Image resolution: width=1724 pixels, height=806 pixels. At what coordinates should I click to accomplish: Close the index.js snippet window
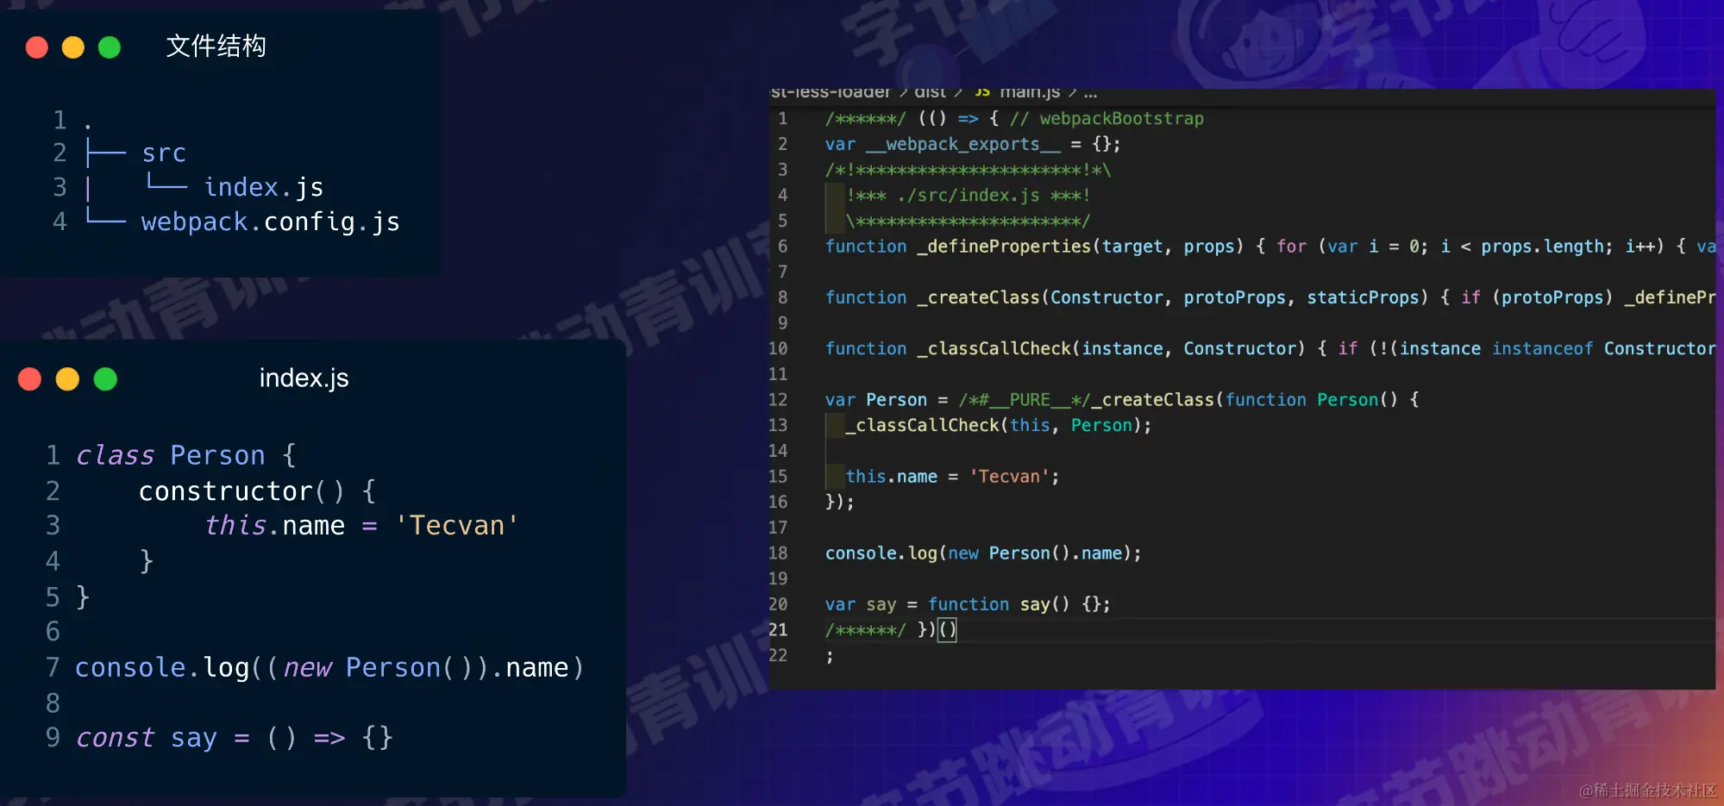(x=30, y=379)
